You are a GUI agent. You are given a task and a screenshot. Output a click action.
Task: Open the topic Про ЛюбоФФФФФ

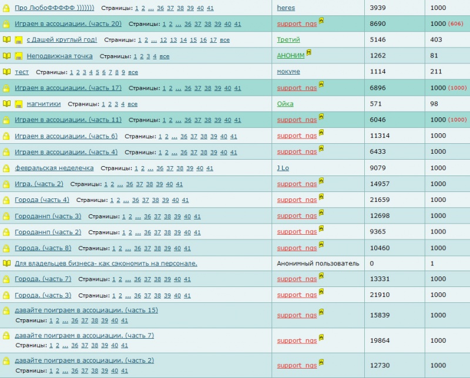[x=54, y=8]
